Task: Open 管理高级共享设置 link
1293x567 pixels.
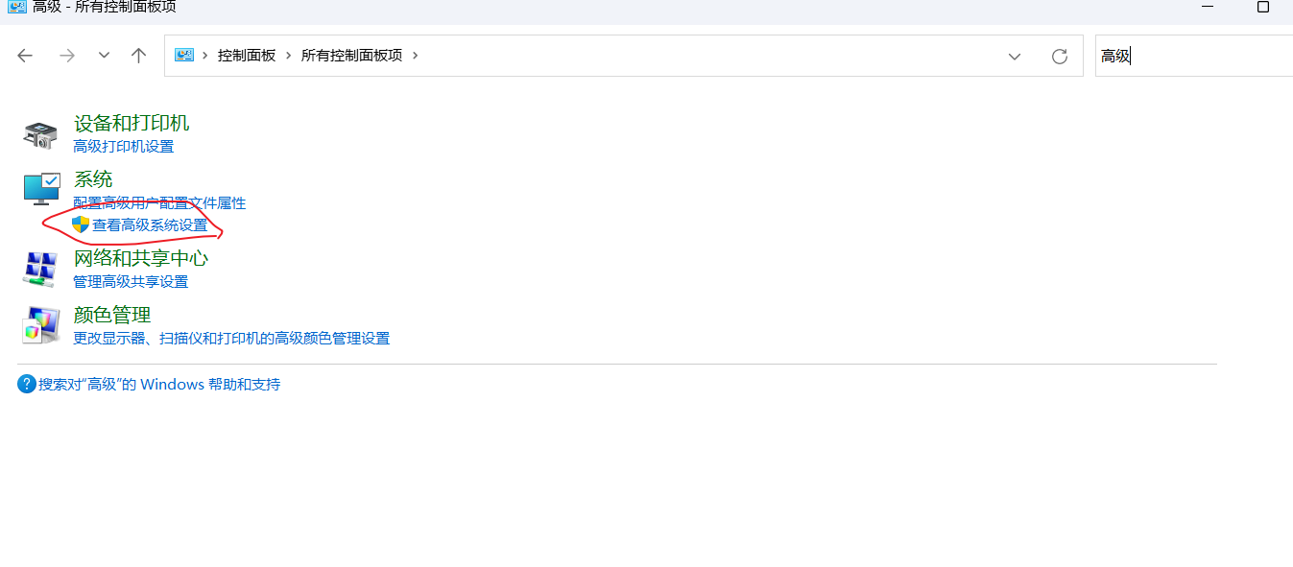Action: point(131,281)
